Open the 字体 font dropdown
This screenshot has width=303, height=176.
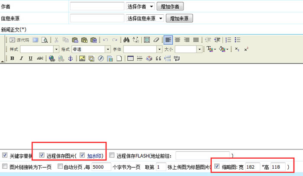click(x=159, y=49)
